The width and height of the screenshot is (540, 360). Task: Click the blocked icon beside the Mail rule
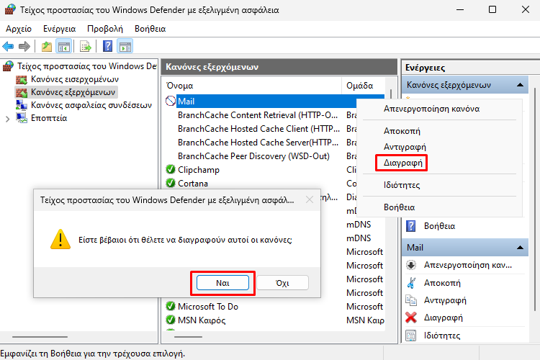click(x=171, y=101)
